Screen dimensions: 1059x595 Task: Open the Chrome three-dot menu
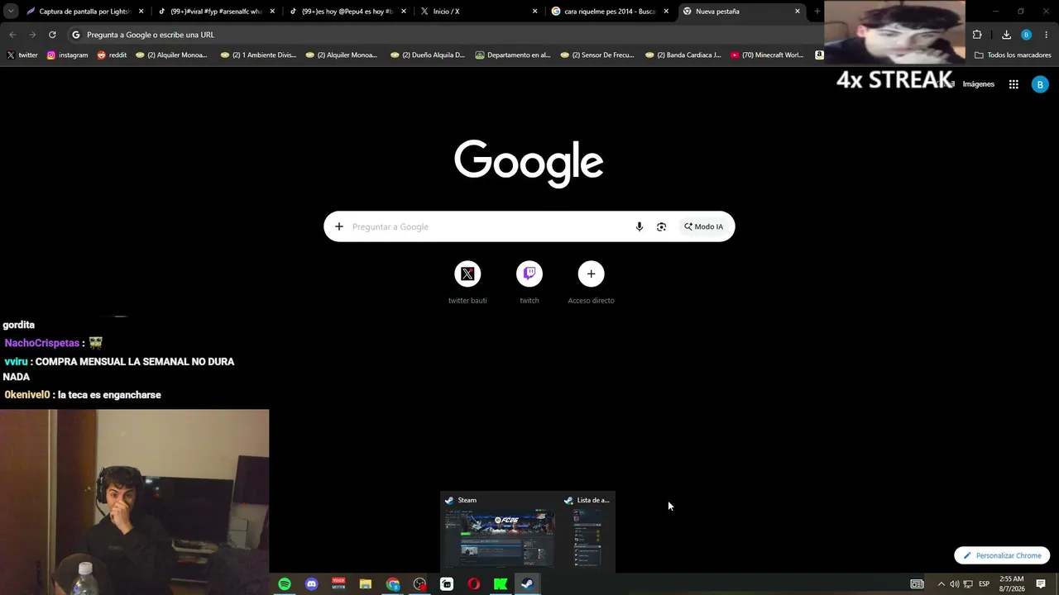[x=1047, y=35]
